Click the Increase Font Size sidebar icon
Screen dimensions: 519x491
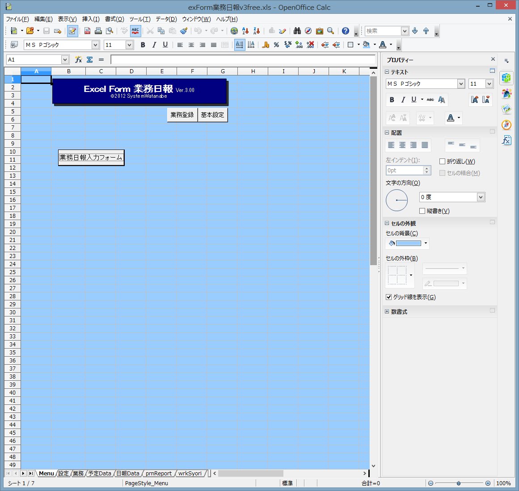(x=474, y=100)
